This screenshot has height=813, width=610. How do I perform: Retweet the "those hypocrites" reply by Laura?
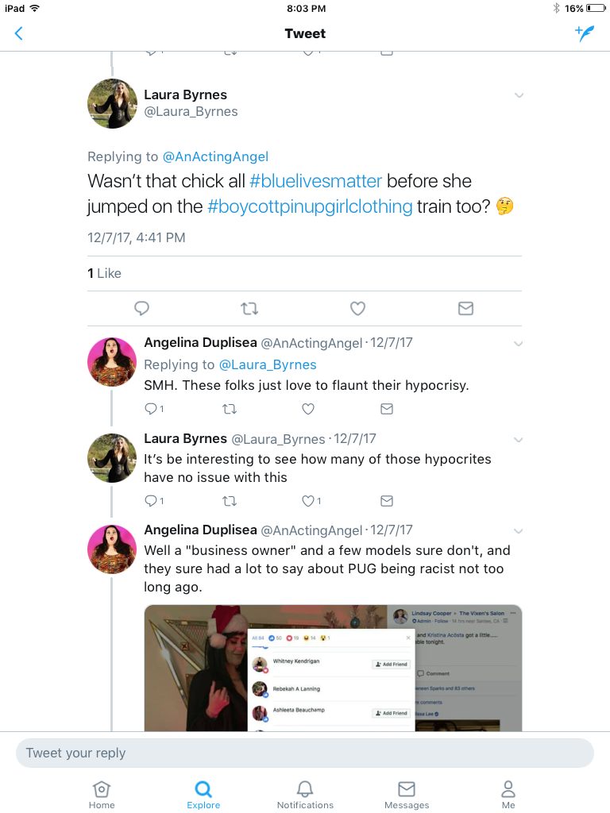pos(230,501)
